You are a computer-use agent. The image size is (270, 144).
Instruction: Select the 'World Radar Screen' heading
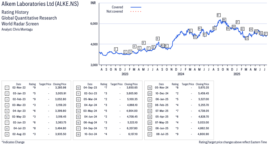click(x=20, y=24)
